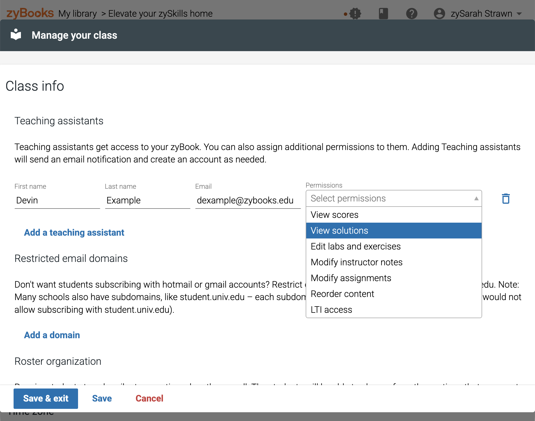Choose View solutions permission
Screen dimensions: 535x421
point(394,231)
